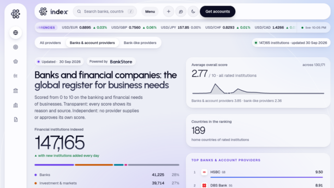Select Banks & account providers tab
334x188 pixels.
pos(92,43)
